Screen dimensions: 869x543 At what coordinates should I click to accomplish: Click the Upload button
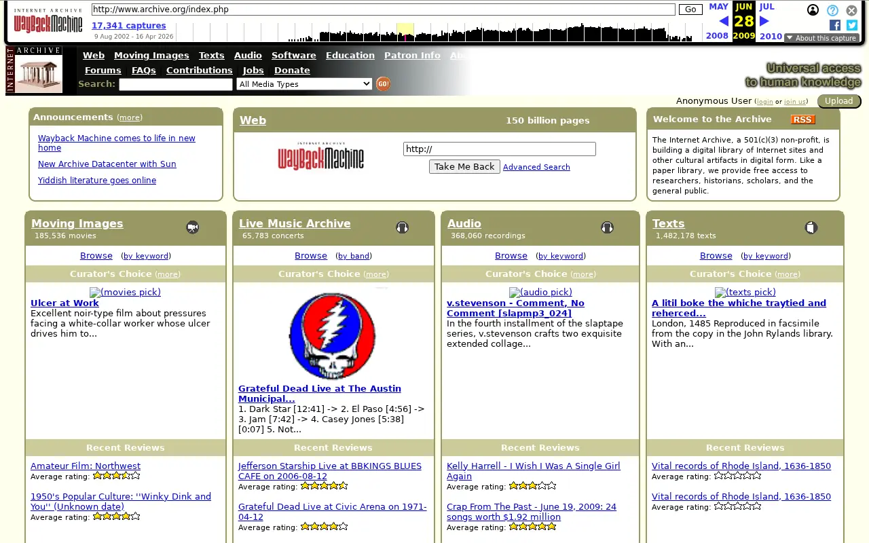pos(839,101)
